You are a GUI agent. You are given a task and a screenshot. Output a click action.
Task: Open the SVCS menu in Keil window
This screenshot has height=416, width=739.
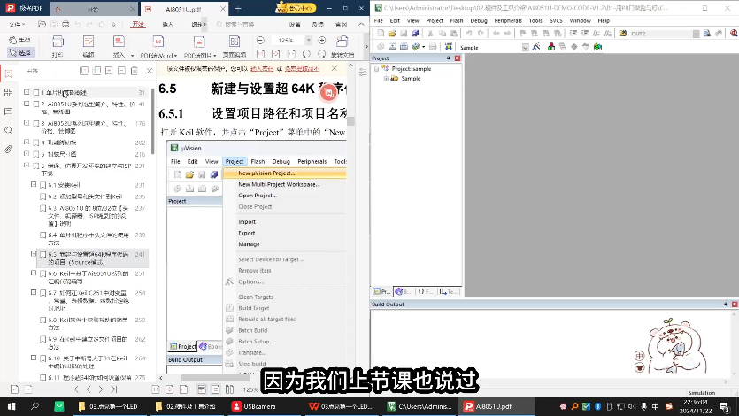click(556, 20)
